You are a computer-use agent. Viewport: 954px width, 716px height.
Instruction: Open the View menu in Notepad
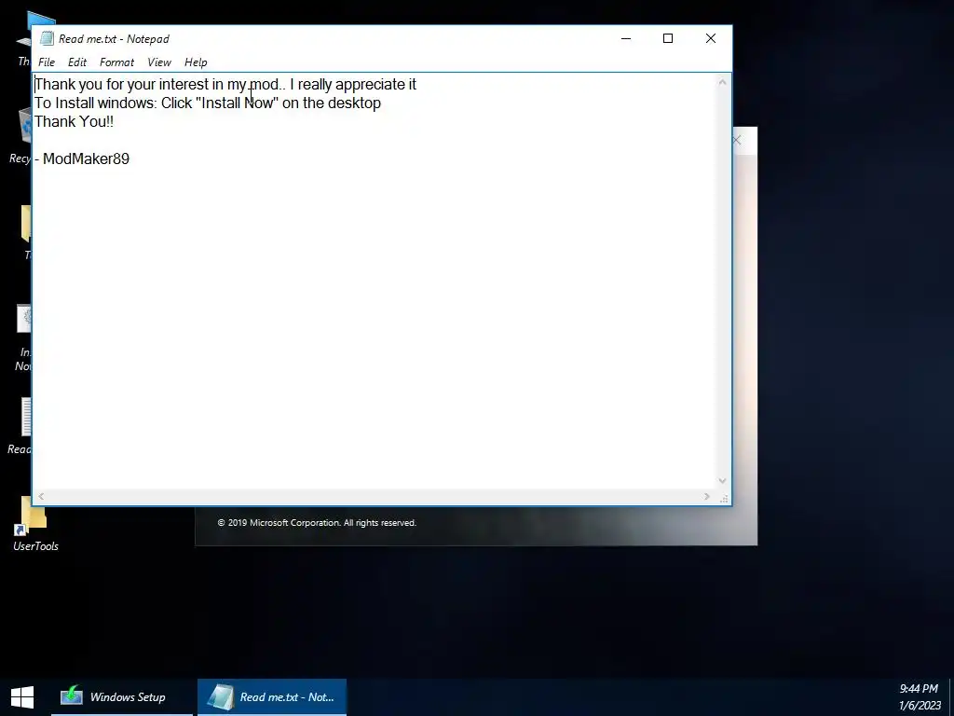(x=159, y=62)
